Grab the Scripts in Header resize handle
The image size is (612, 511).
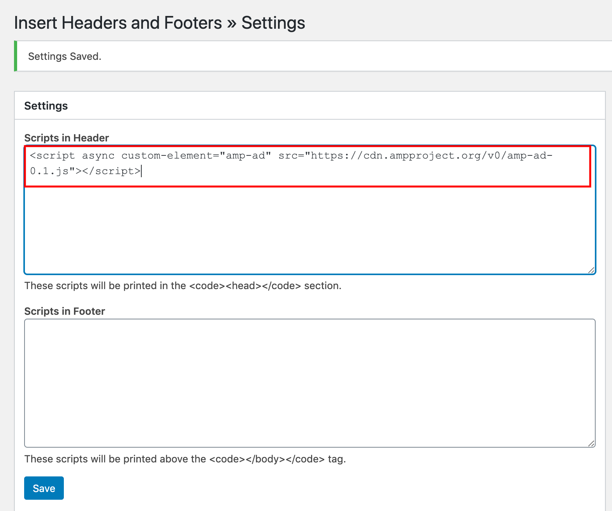pyautogui.click(x=591, y=270)
